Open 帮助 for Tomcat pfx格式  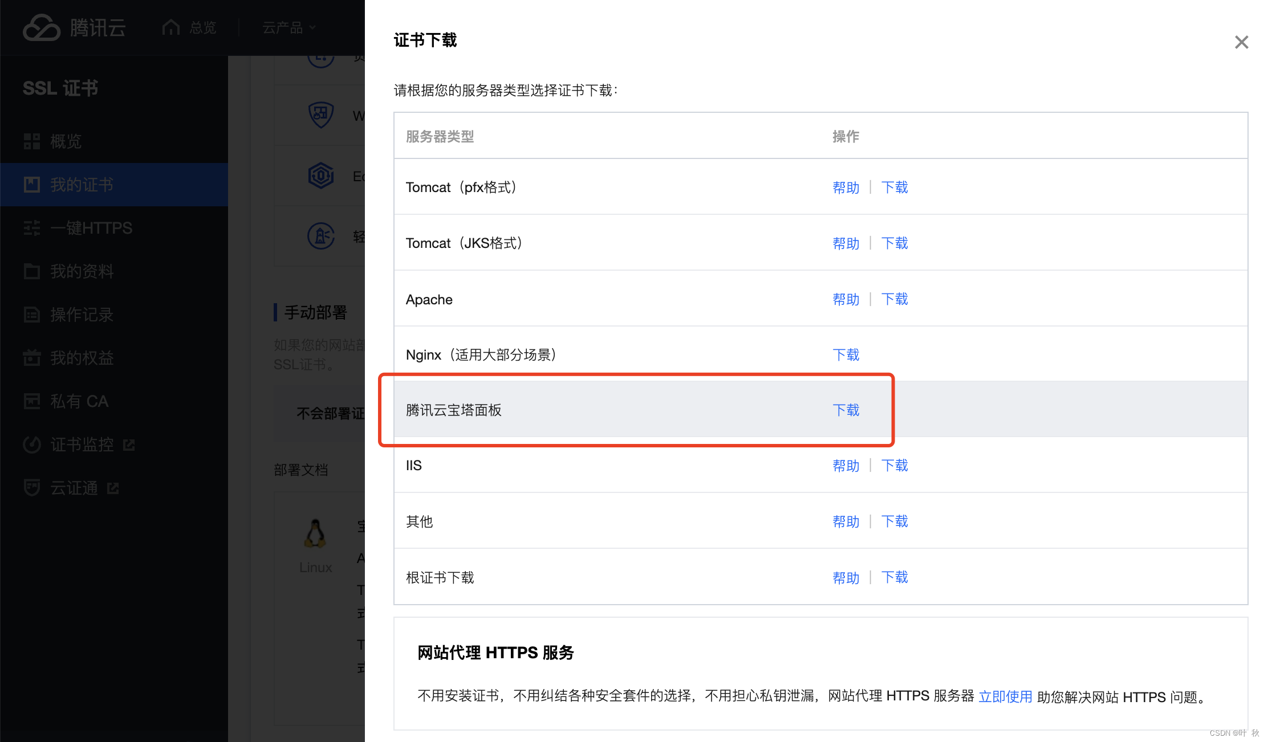[x=846, y=187]
